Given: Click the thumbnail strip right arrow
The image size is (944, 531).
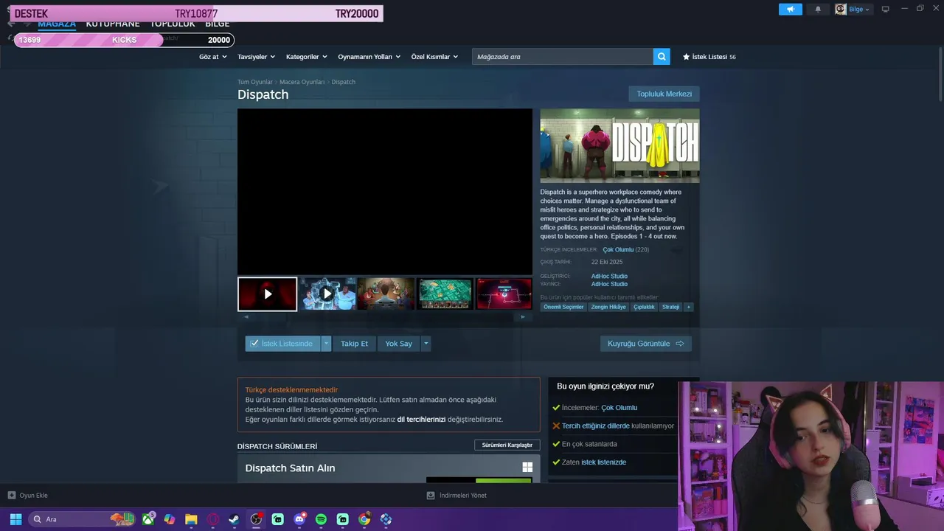Looking at the screenshot, I should tap(523, 317).
